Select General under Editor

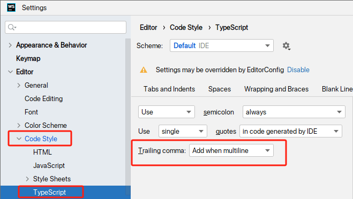coord(36,86)
